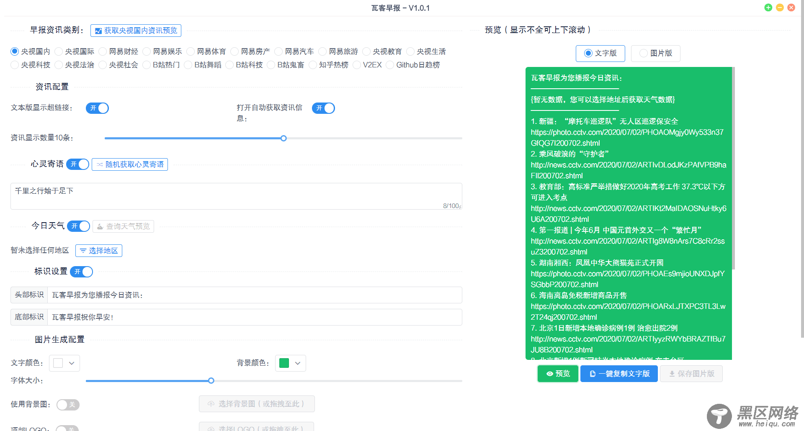The width and height of the screenshot is (804, 431).
Task: Choose the Github日趋榜 category
Action: [x=413, y=65]
